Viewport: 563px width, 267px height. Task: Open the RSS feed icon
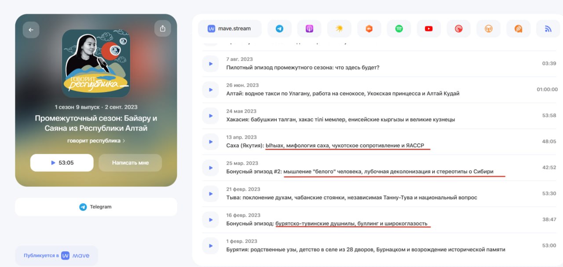(x=548, y=28)
